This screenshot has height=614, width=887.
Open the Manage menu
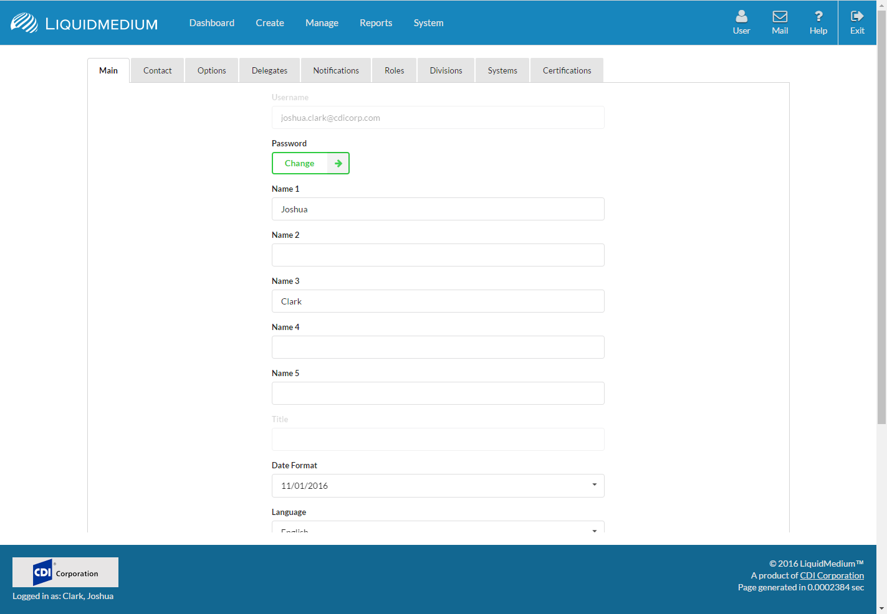tap(322, 23)
